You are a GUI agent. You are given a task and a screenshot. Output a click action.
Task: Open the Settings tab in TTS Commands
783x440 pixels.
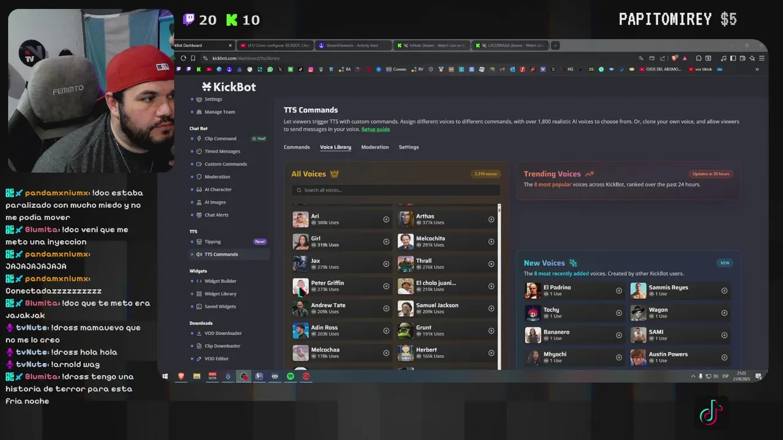[409, 147]
